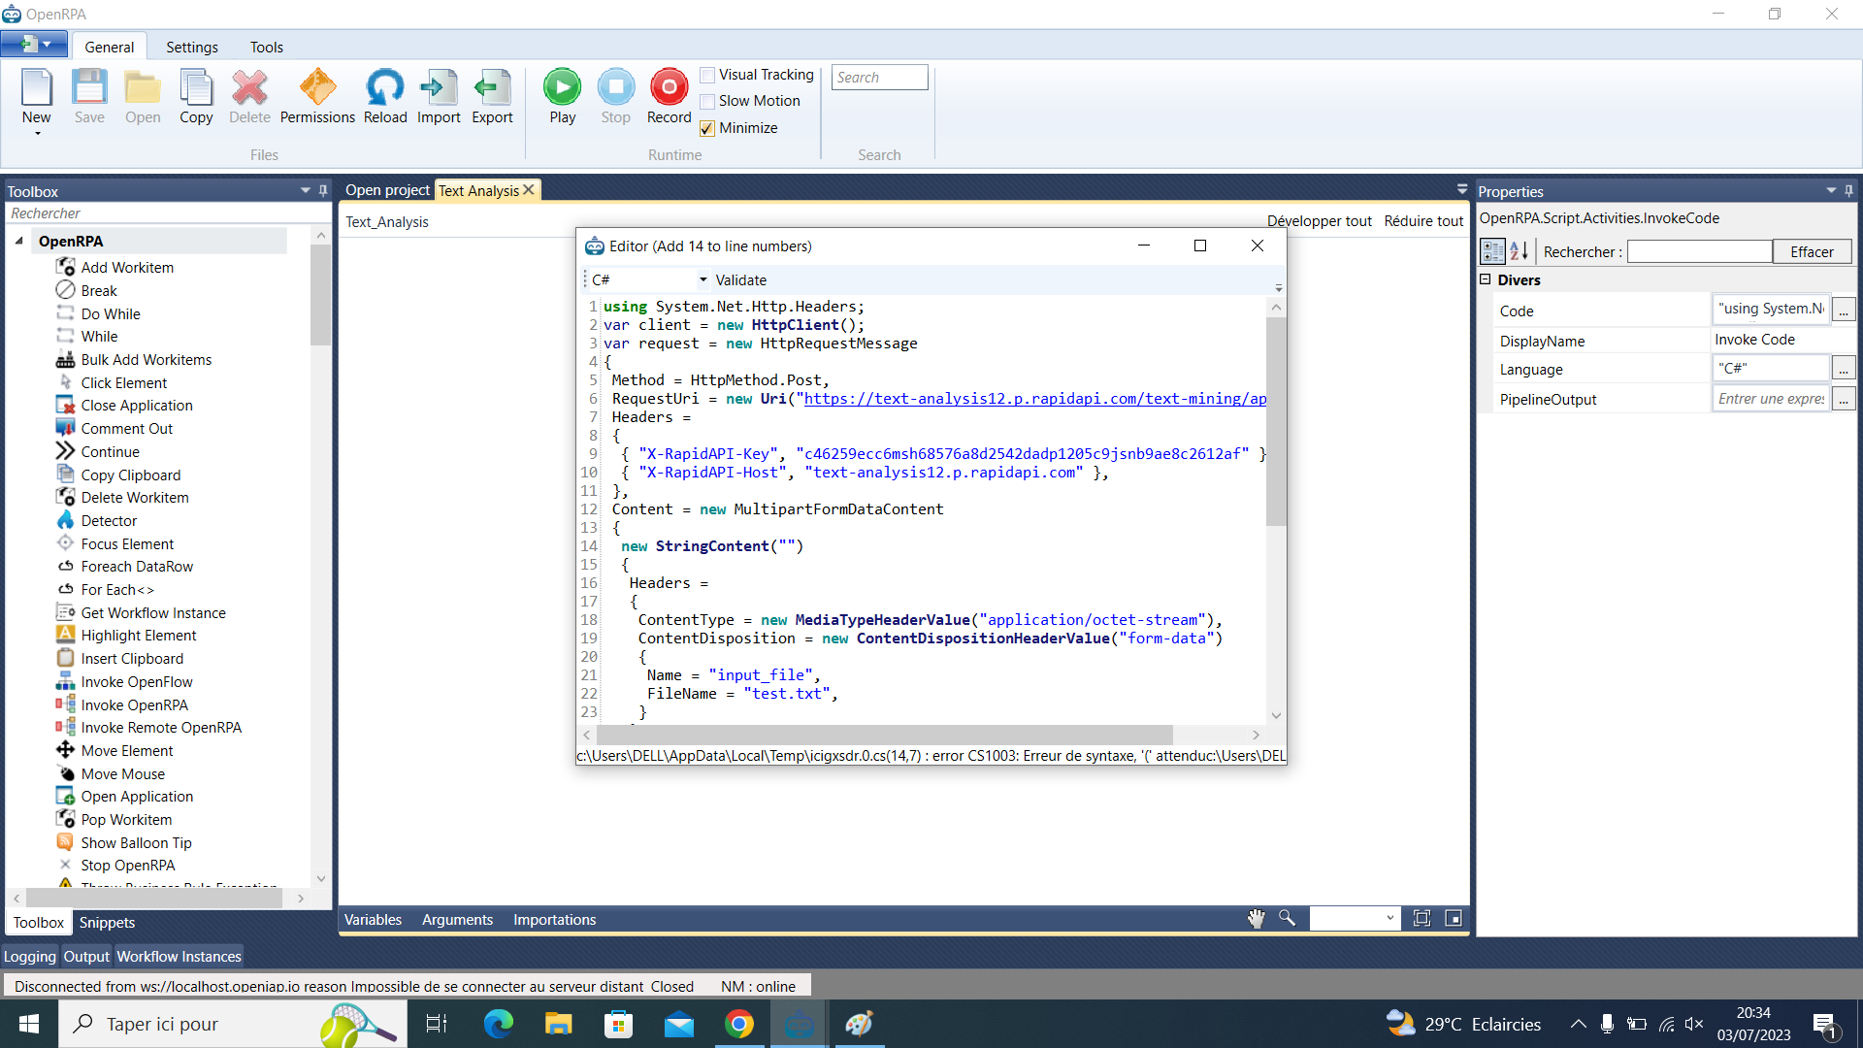The image size is (1863, 1048).
Task: Switch to the Snippets tab
Action: click(107, 923)
